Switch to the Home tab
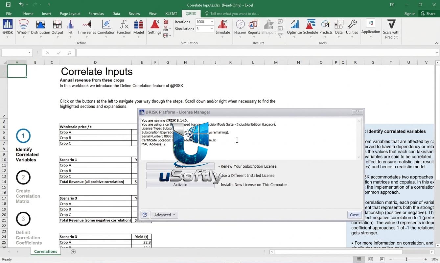 [28, 13]
